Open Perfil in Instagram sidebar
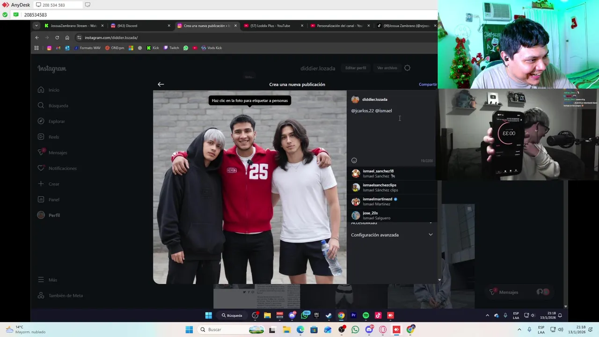599x337 pixels. (49, 215)
